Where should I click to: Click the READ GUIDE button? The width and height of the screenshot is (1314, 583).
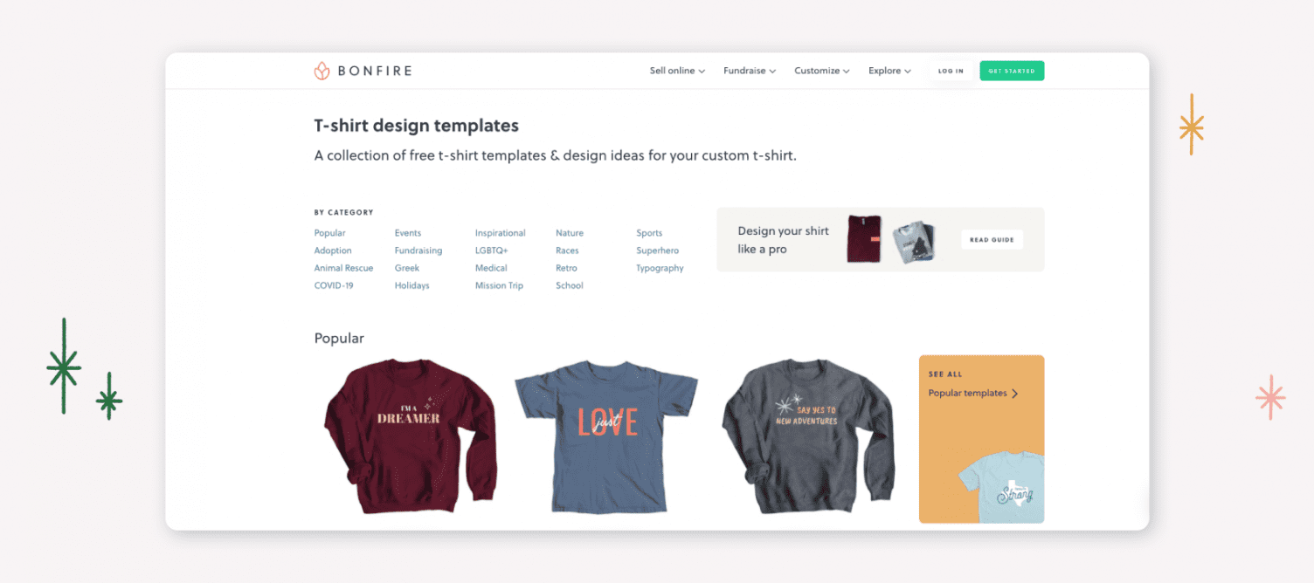(x=992, y=240)
